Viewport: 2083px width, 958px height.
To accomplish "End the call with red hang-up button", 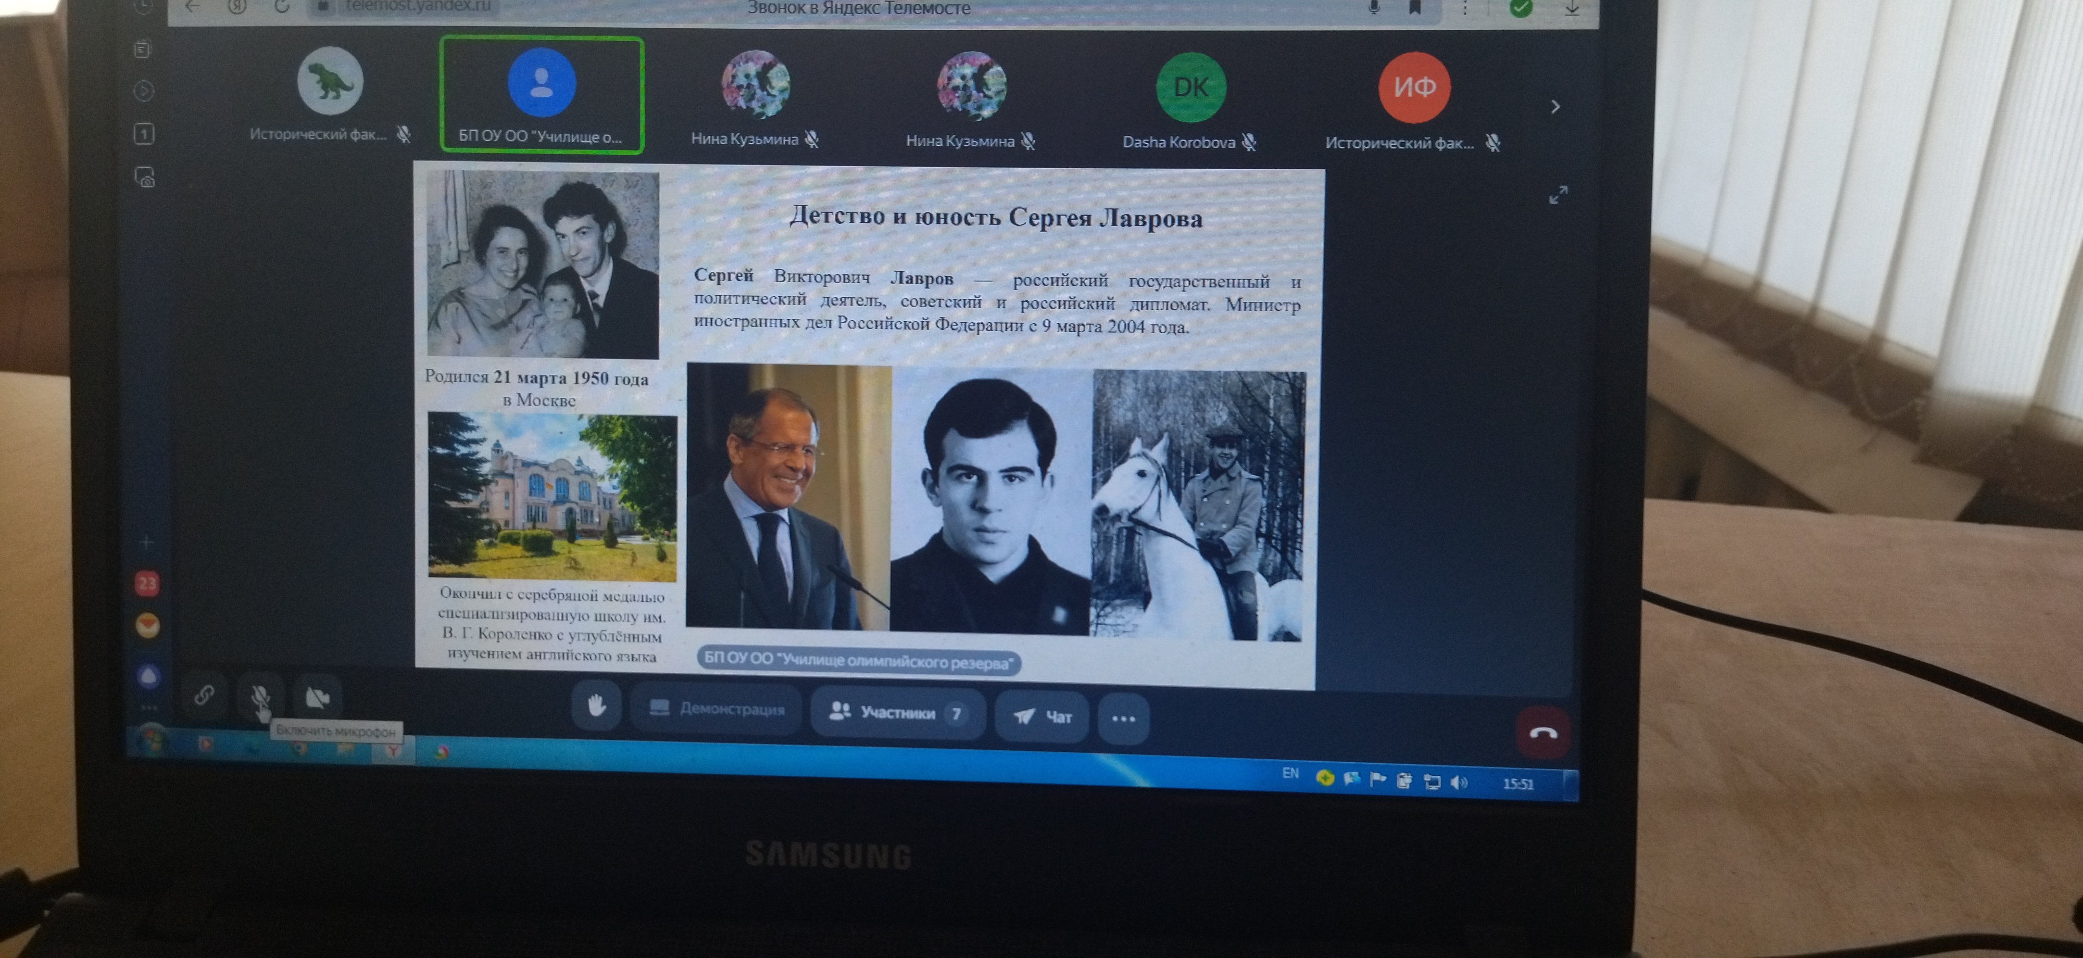I will [1543, 733].
